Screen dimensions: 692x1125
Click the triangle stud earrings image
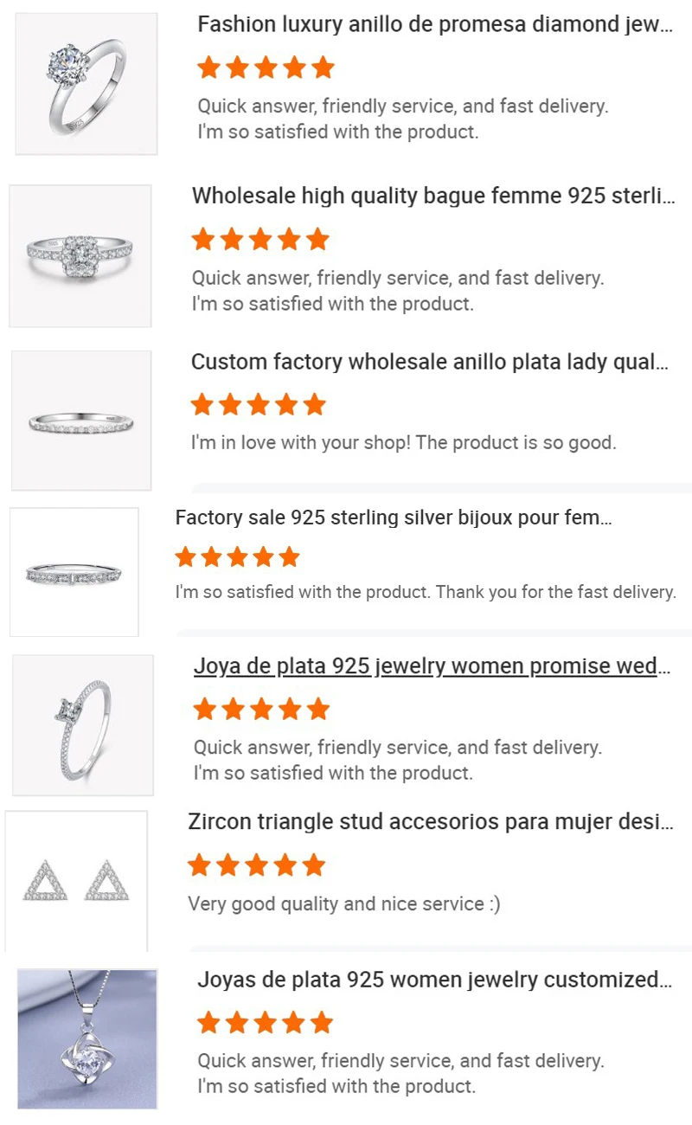(76, 881)
